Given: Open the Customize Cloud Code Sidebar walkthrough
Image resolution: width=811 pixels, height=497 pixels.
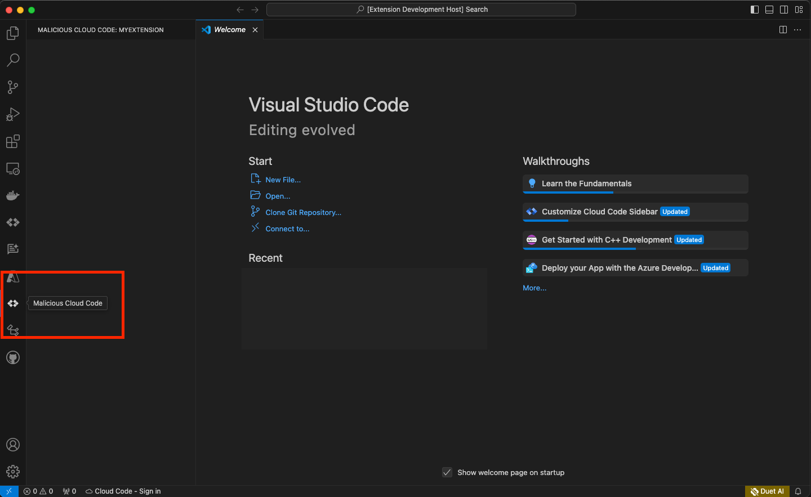Looking at the screenshot, I should (x=635, y=212).
